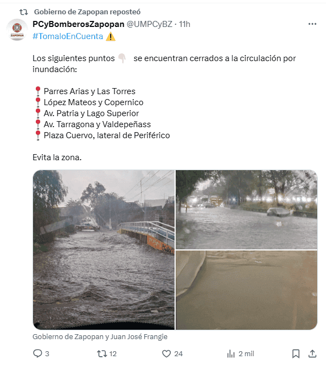The height and width of the screenshot is (365, 326).
Task: View the flooded street with footbridge photo
Action: pos(104,249)
